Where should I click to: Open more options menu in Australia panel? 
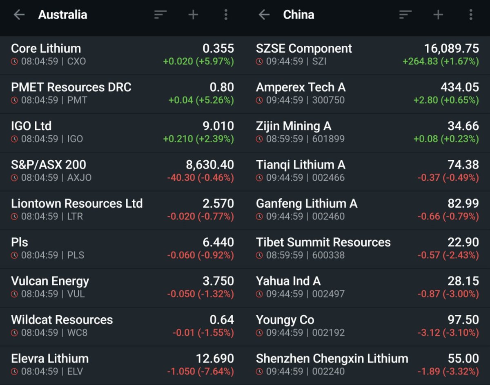226,15
